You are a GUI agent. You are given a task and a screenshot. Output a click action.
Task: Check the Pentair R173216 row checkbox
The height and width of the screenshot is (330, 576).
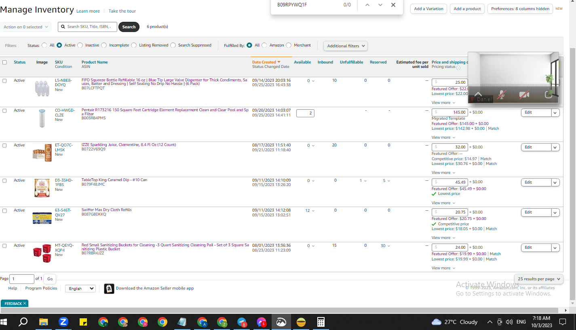click(x=4, y=111)
